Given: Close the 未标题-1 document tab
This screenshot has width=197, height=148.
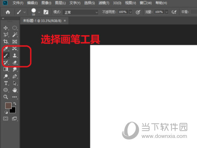Looking at the screenshot, I should pos(65,21).
